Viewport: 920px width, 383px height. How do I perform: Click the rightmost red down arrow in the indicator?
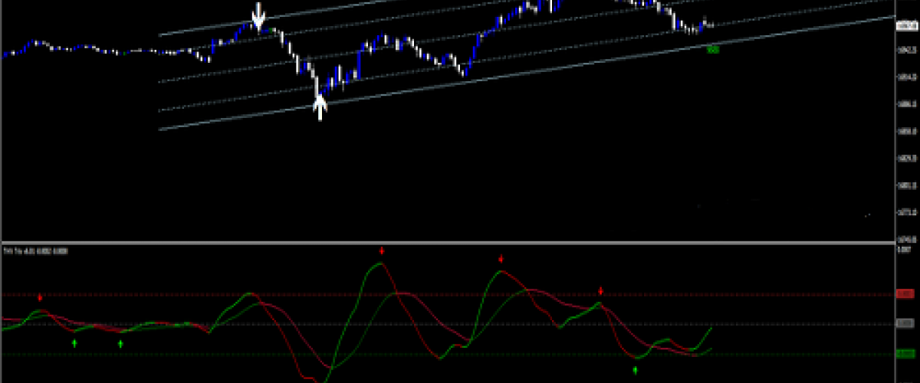[601, 291]
